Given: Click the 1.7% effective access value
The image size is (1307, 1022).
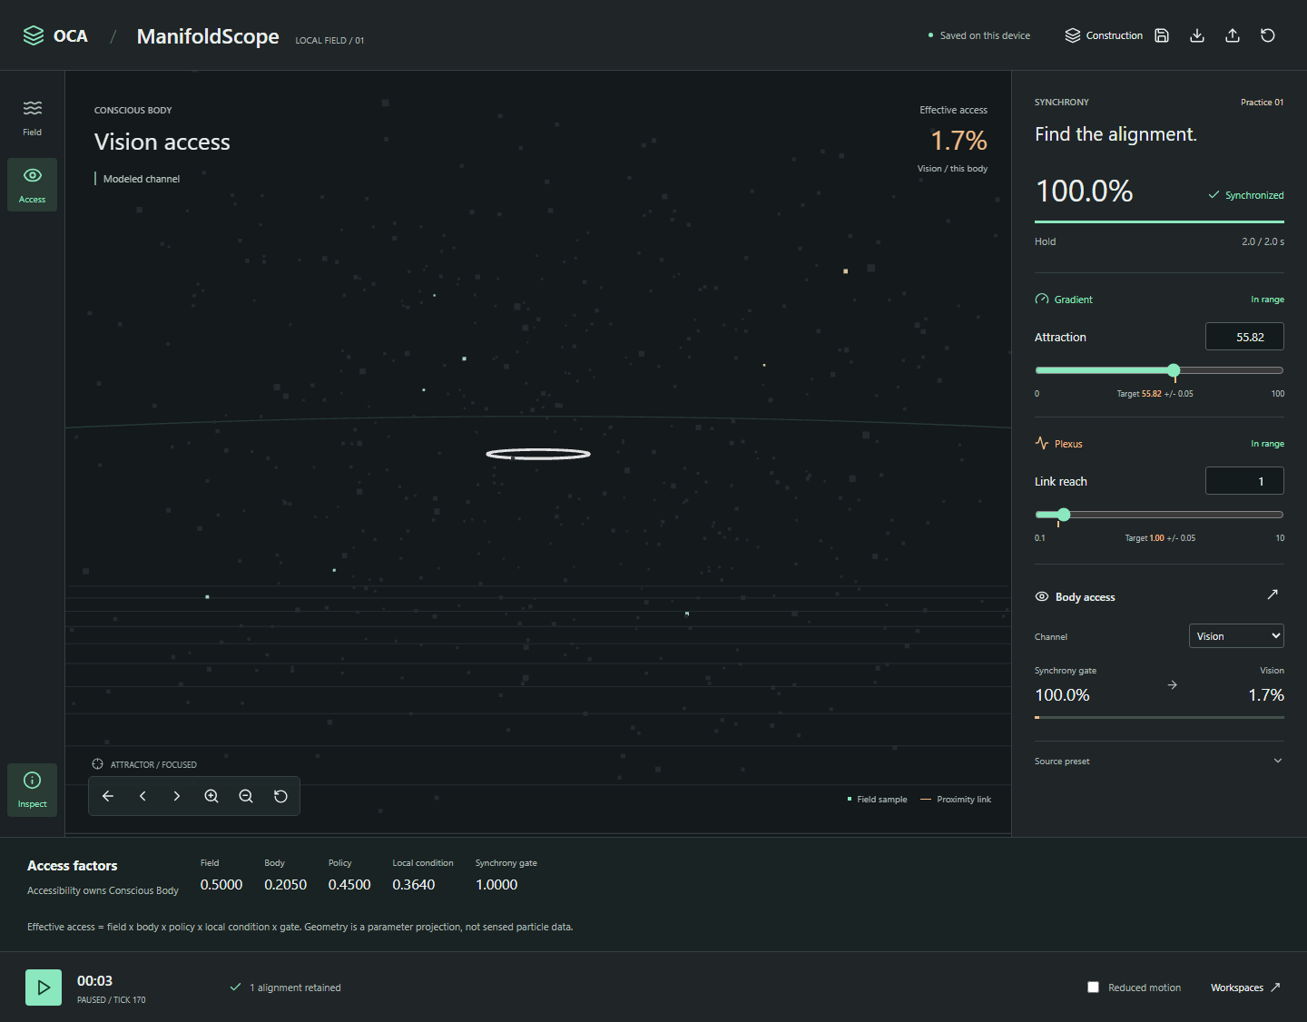Looking at the screenshot, I should [x=958, y=141].
